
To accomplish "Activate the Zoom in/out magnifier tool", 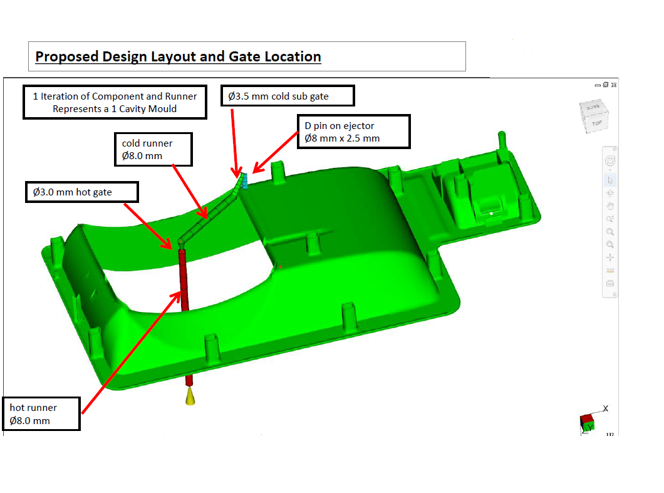I will click(x=610, y=218).
